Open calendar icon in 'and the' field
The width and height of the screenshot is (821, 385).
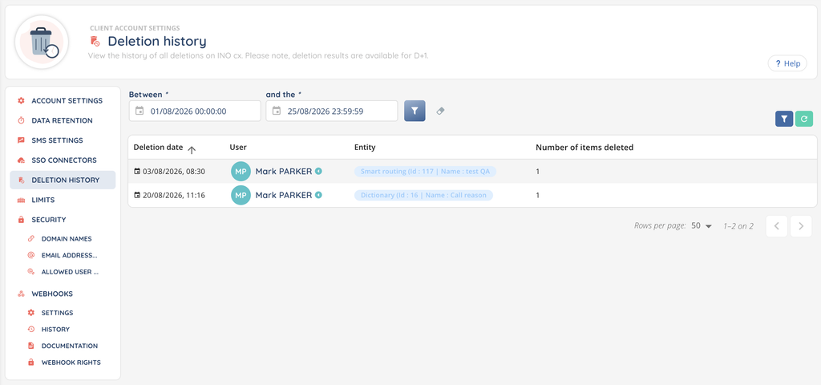(277, 111)
